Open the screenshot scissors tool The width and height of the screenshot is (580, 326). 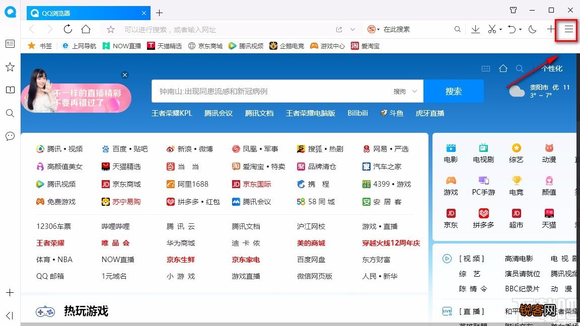[492, 29]
